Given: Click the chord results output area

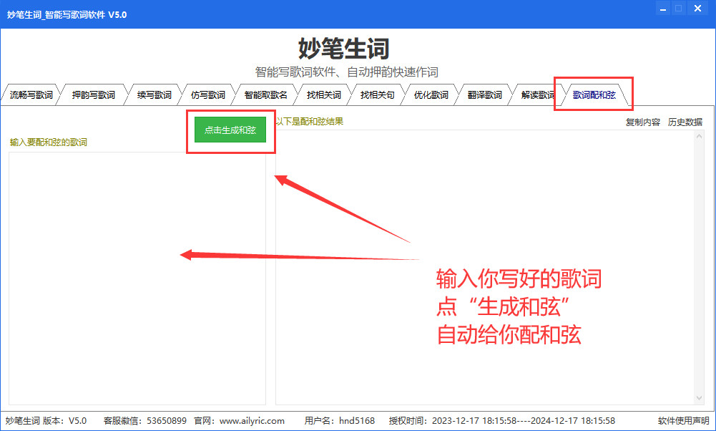Looking at the screenshot, I should point(486,267).
